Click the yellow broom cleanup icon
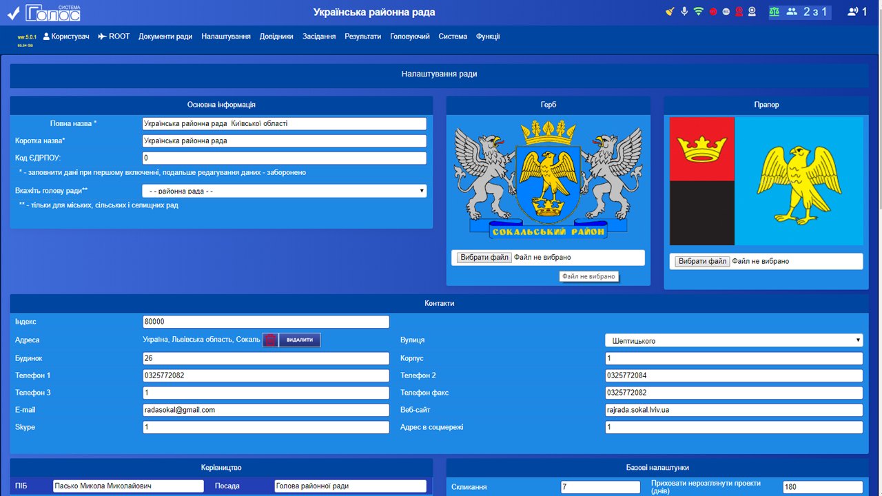 [x=670, y=12]
